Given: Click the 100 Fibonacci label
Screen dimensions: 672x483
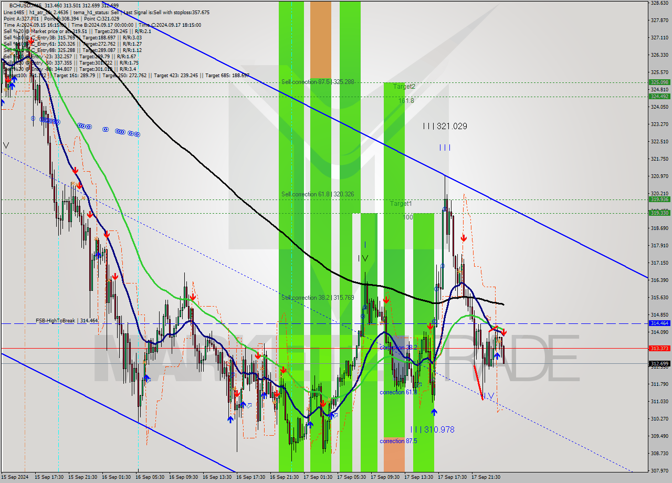Looking at the screenshot, I should tap(408, 217).
